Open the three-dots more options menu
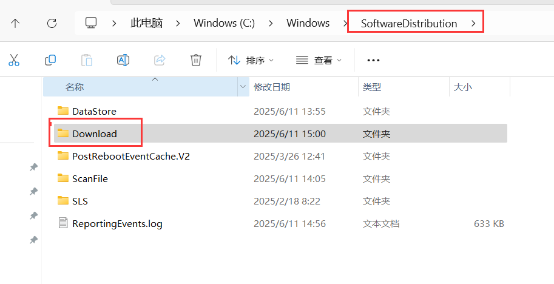This screenshot has width=554, height=284. [373, 61]
